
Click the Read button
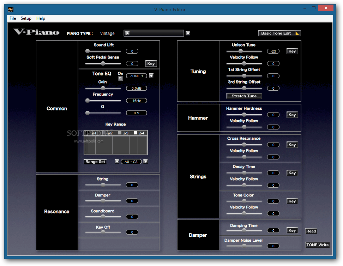[x=311, y=231]
